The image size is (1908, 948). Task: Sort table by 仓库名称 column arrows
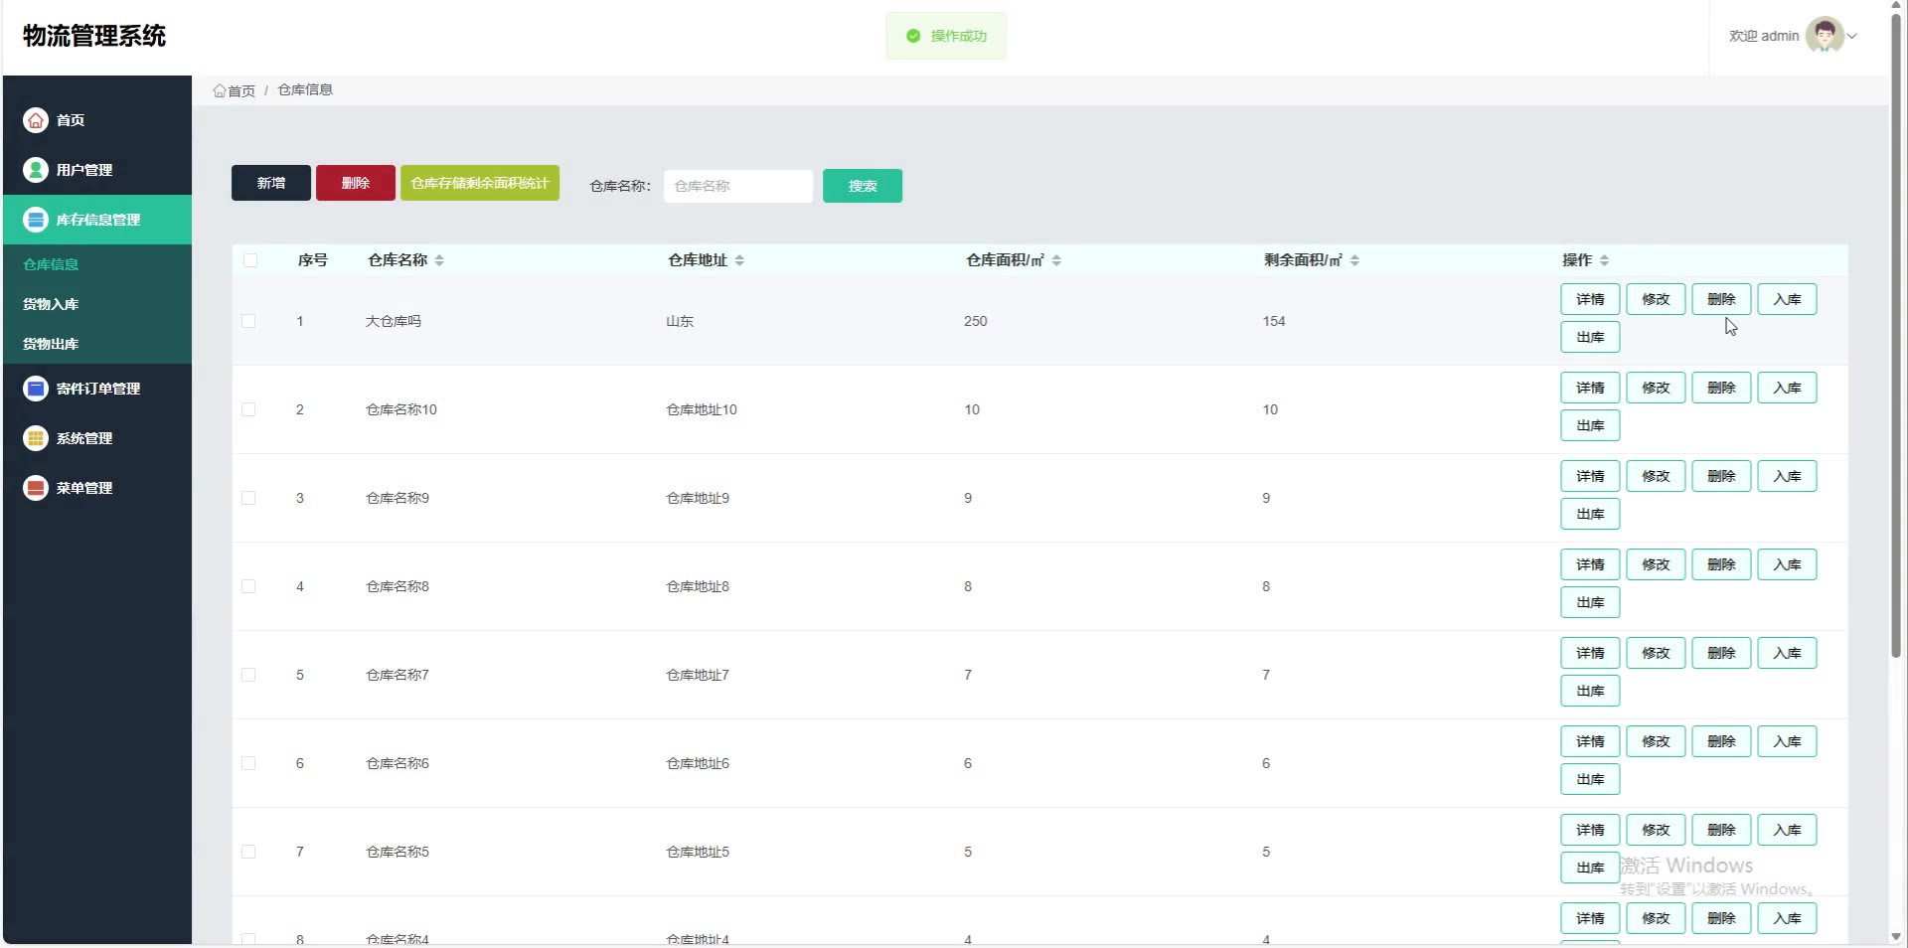point(439,260)
